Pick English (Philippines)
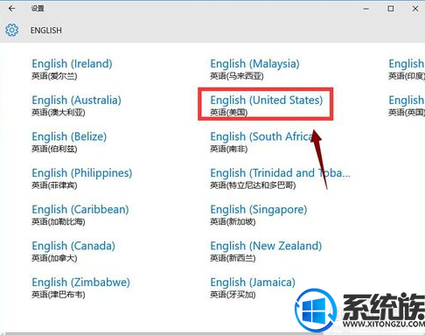425x335 pixels. [82, 178]
